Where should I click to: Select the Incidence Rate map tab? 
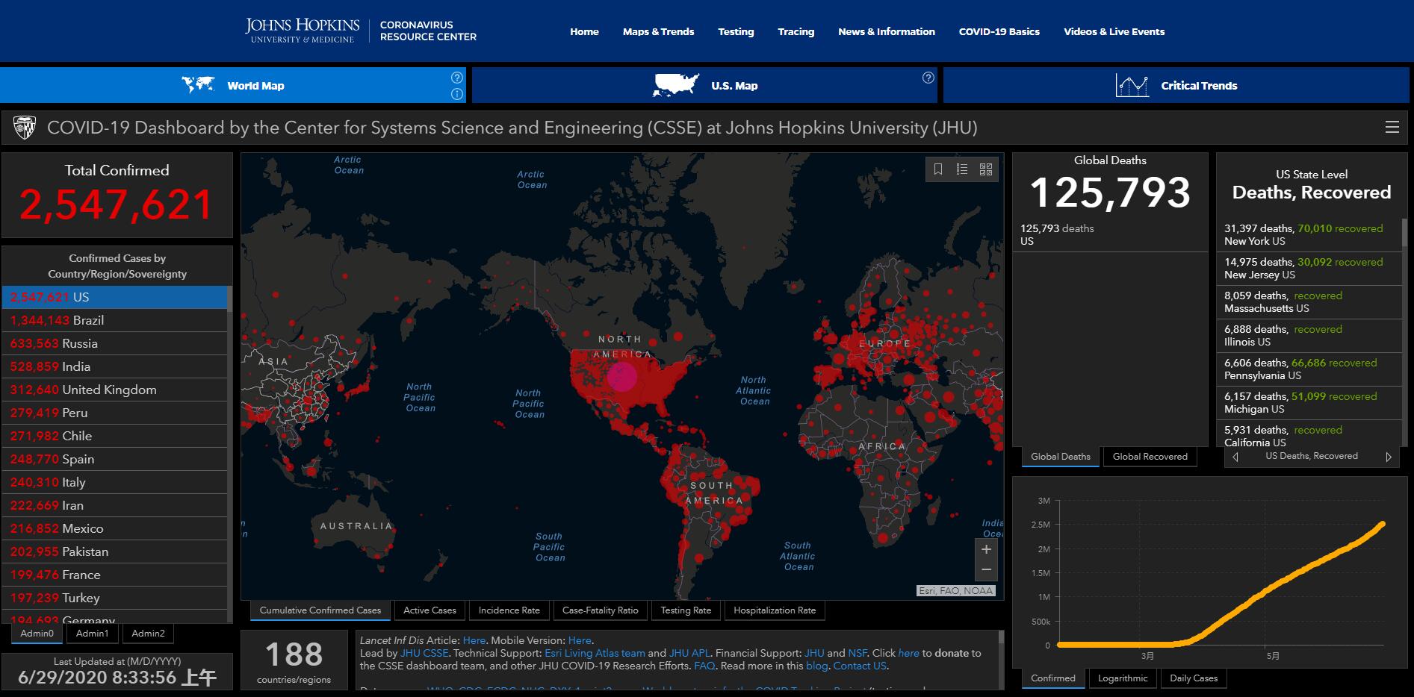pos(509,610)
